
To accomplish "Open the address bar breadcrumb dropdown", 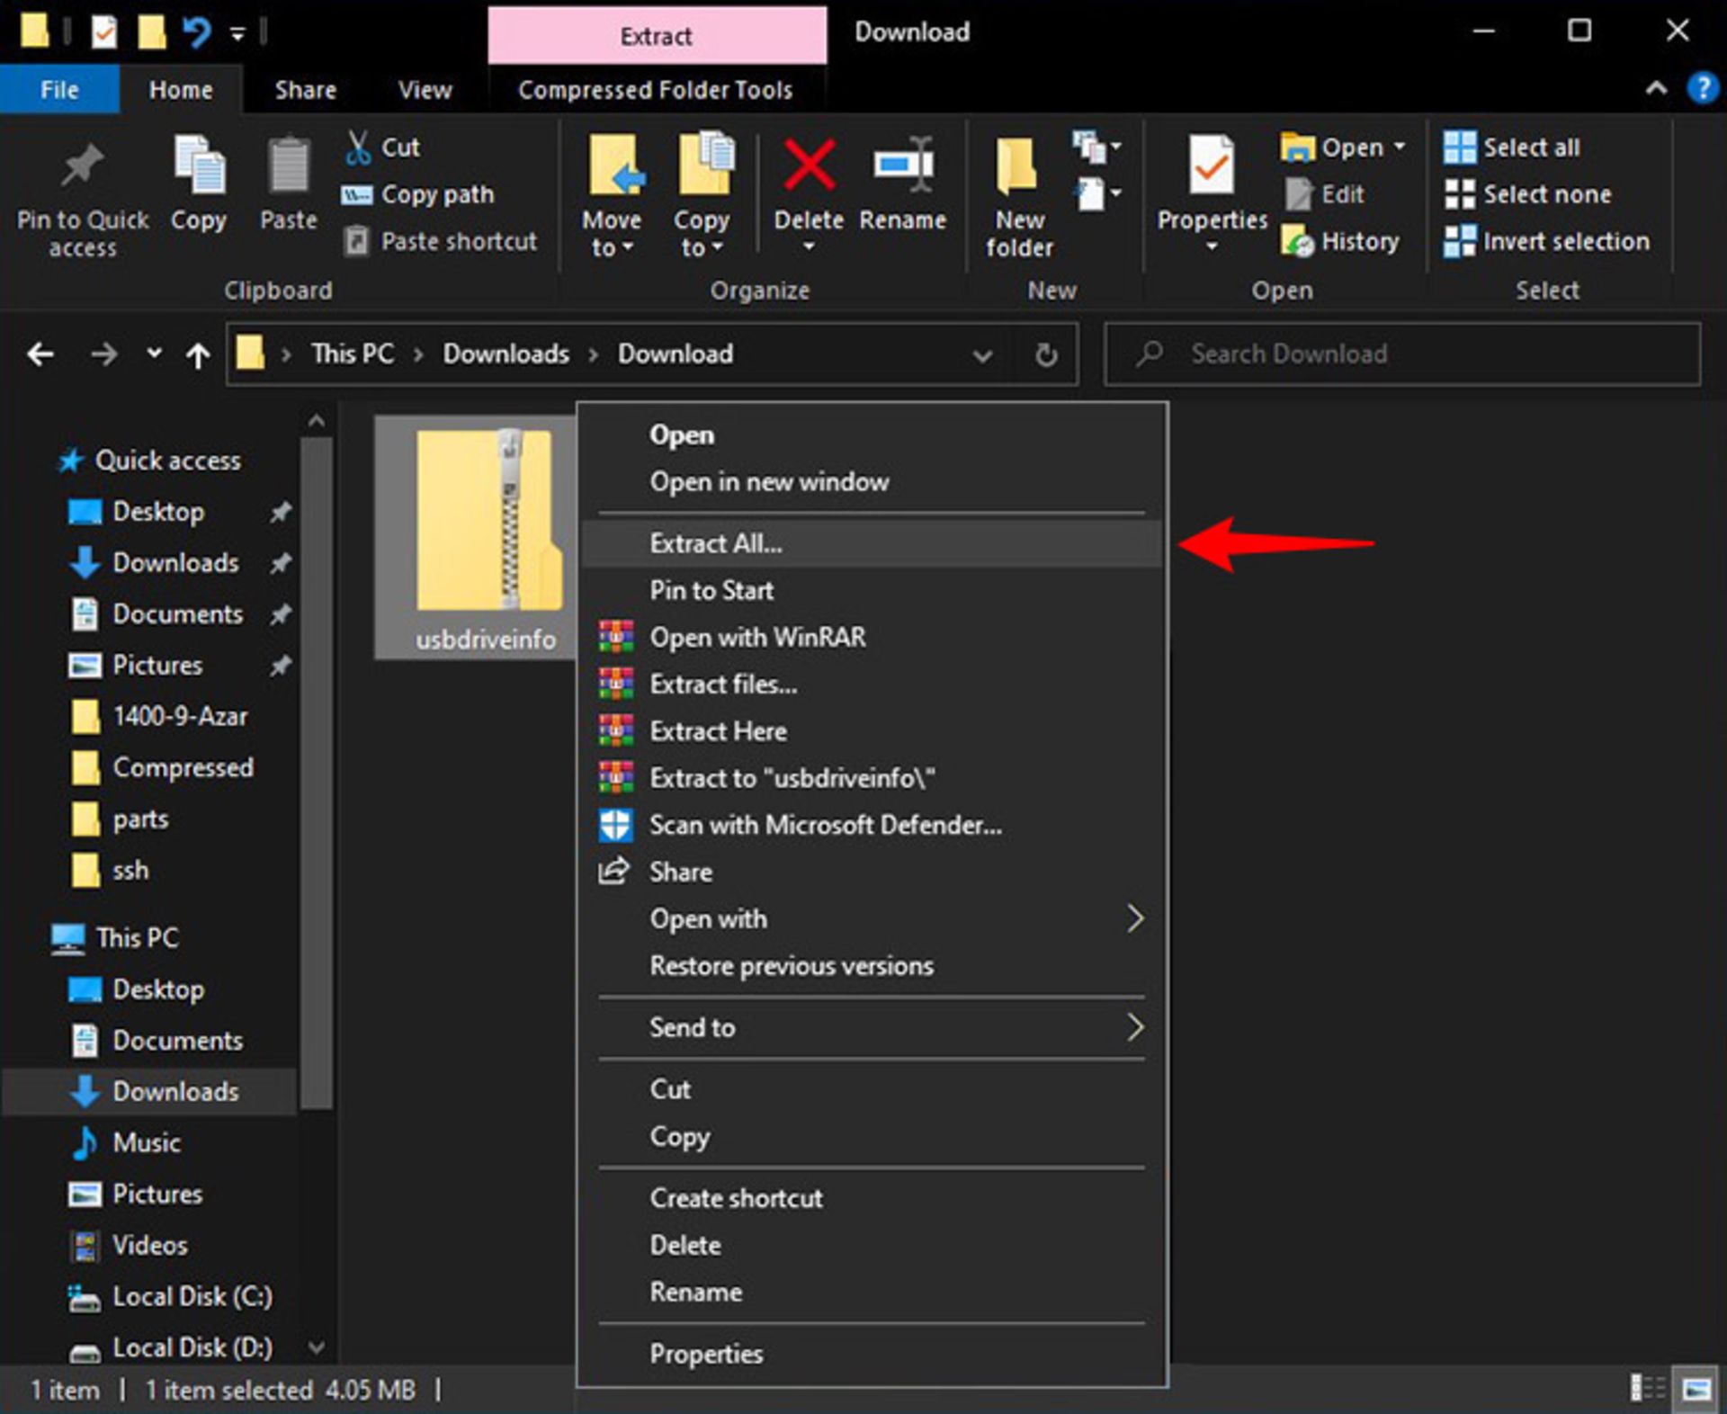I will point(980,353).
